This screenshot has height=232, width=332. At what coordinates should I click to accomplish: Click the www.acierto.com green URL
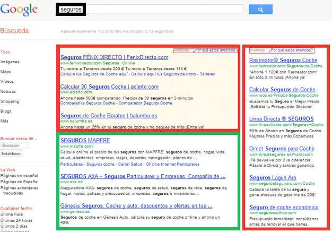point(76,92)
